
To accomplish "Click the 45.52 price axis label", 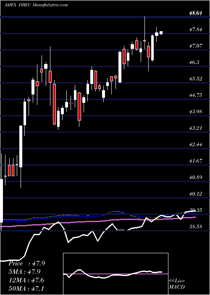I will click(196, 79).
